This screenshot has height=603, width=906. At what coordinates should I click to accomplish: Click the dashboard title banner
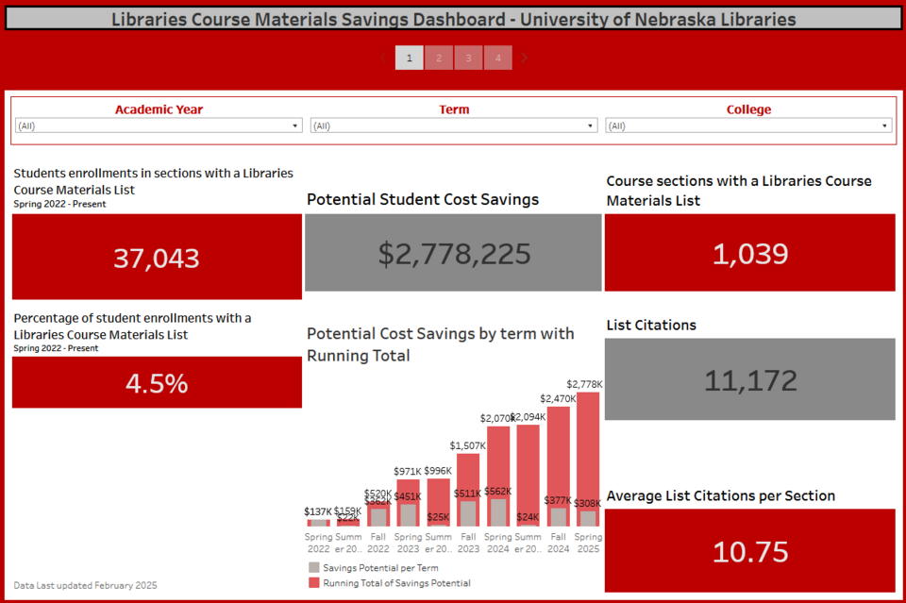point(453,19)
